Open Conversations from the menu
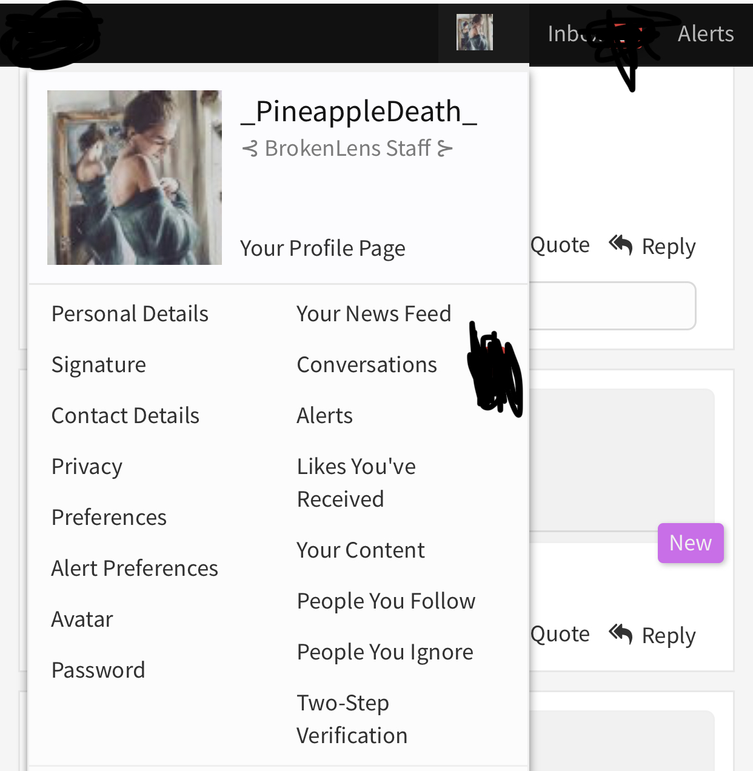This screenshot has height=771, width=753. click(367, 365)
